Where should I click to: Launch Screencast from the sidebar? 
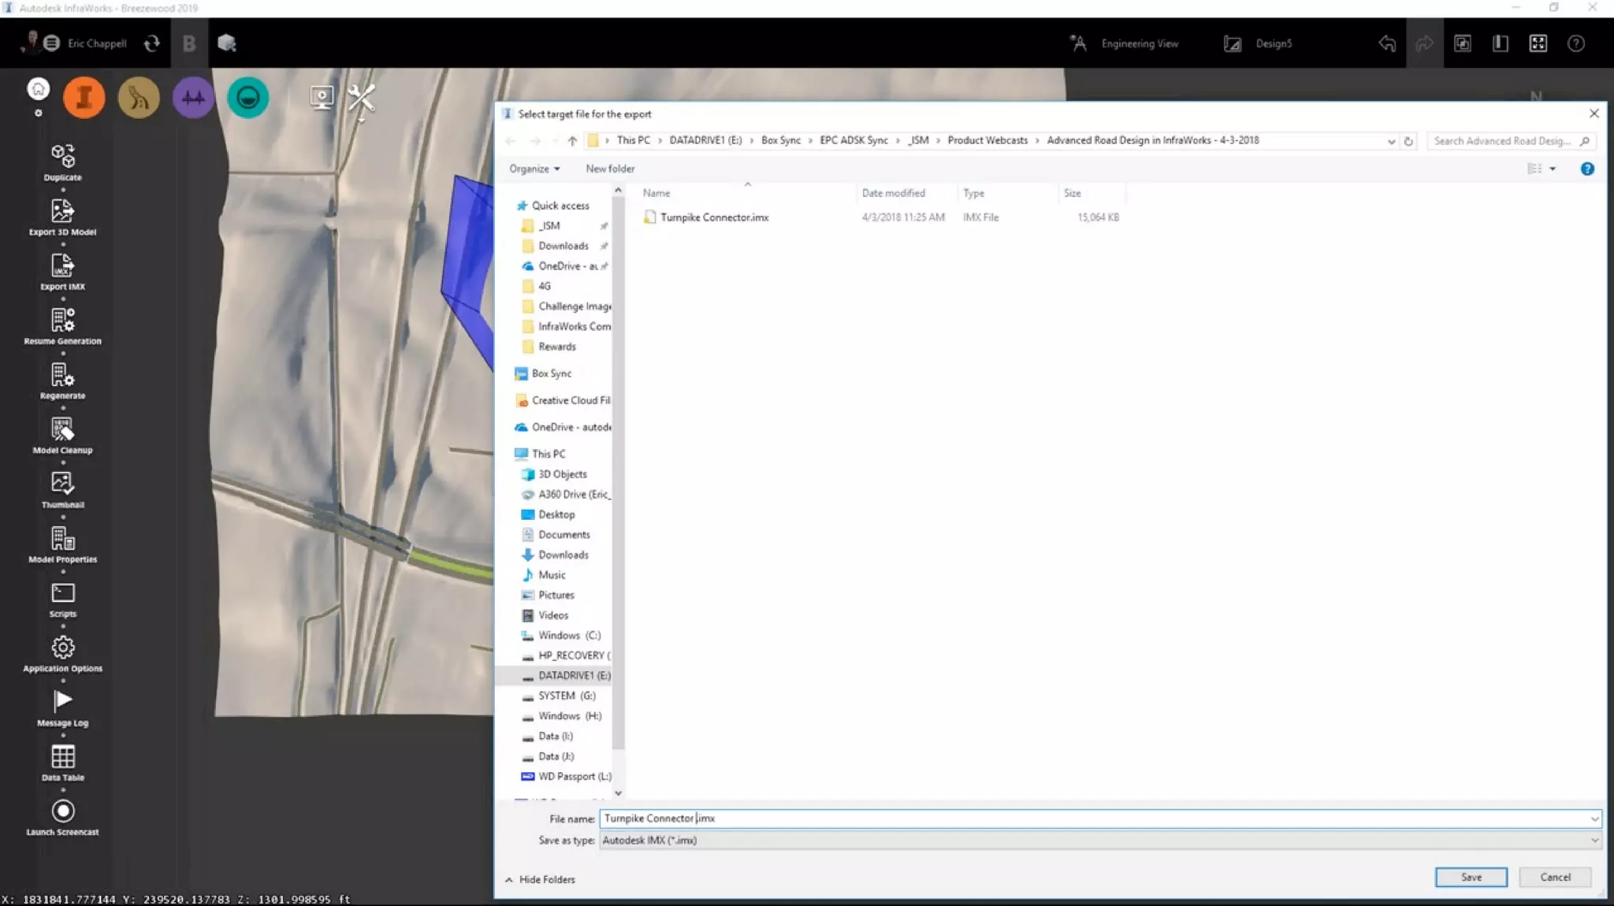tap(62, 811)
